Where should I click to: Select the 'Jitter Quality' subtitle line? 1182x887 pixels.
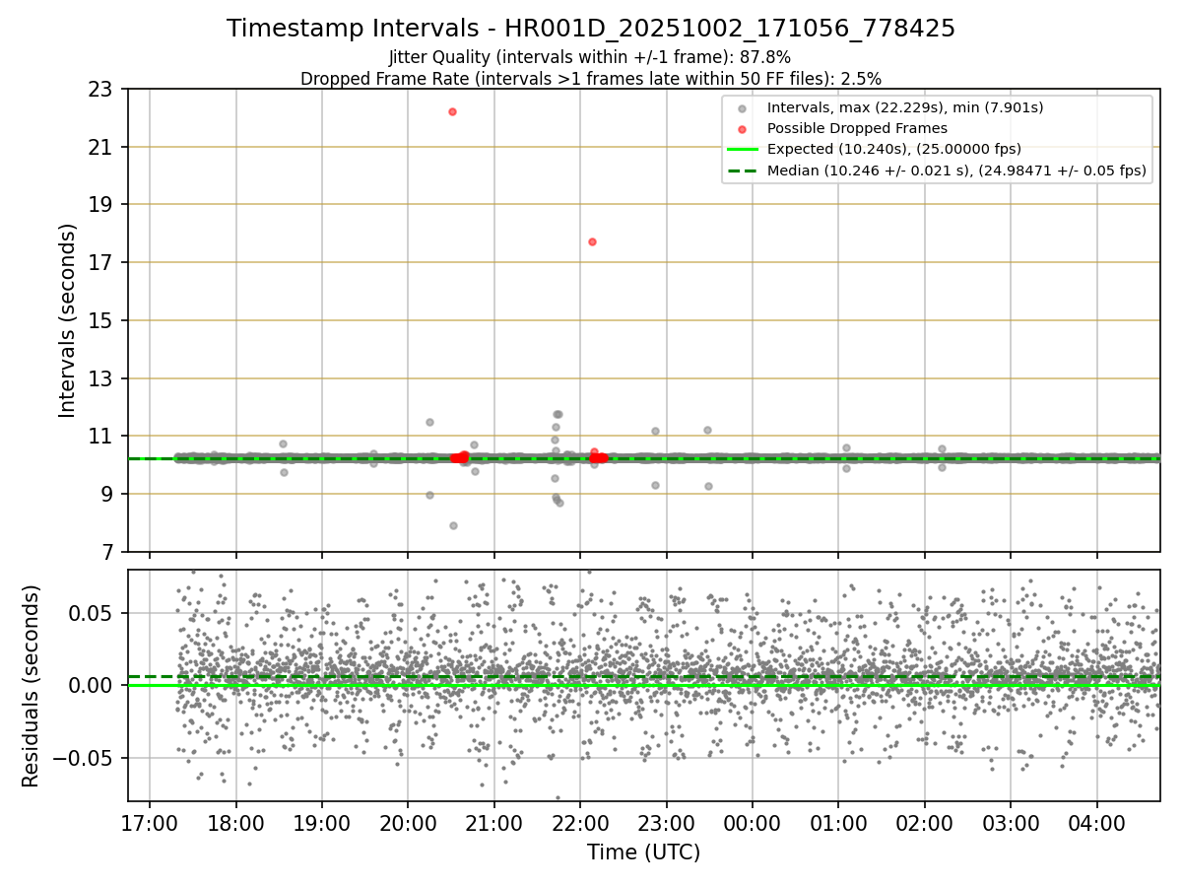(x=590, y=57)
